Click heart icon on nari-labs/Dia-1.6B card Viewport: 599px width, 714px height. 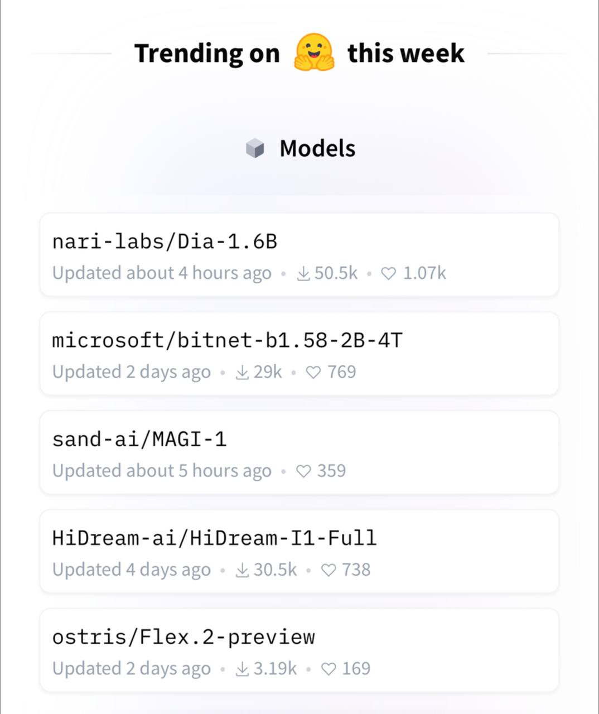[388, 273]
